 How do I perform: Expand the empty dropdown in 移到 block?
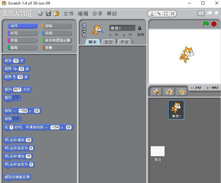point(17,119)
